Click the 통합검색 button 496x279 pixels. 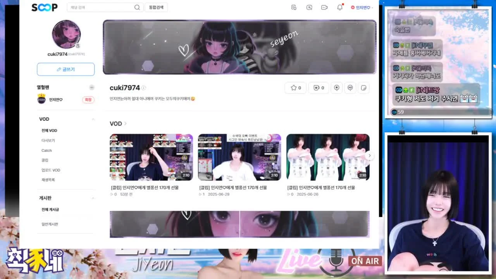click(x=156, y=7)
